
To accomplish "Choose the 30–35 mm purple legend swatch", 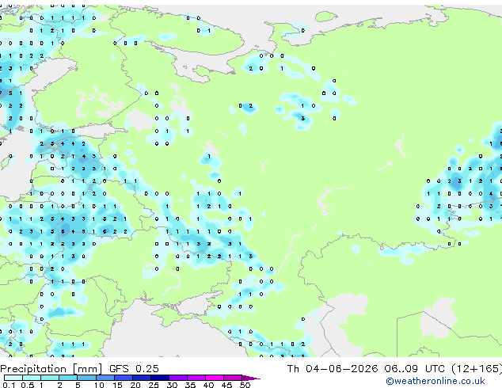I will tap(178, 378).
